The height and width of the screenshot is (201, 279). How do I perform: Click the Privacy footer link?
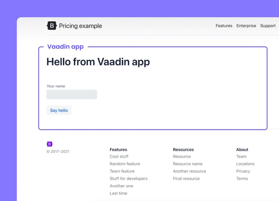(243, 171)
